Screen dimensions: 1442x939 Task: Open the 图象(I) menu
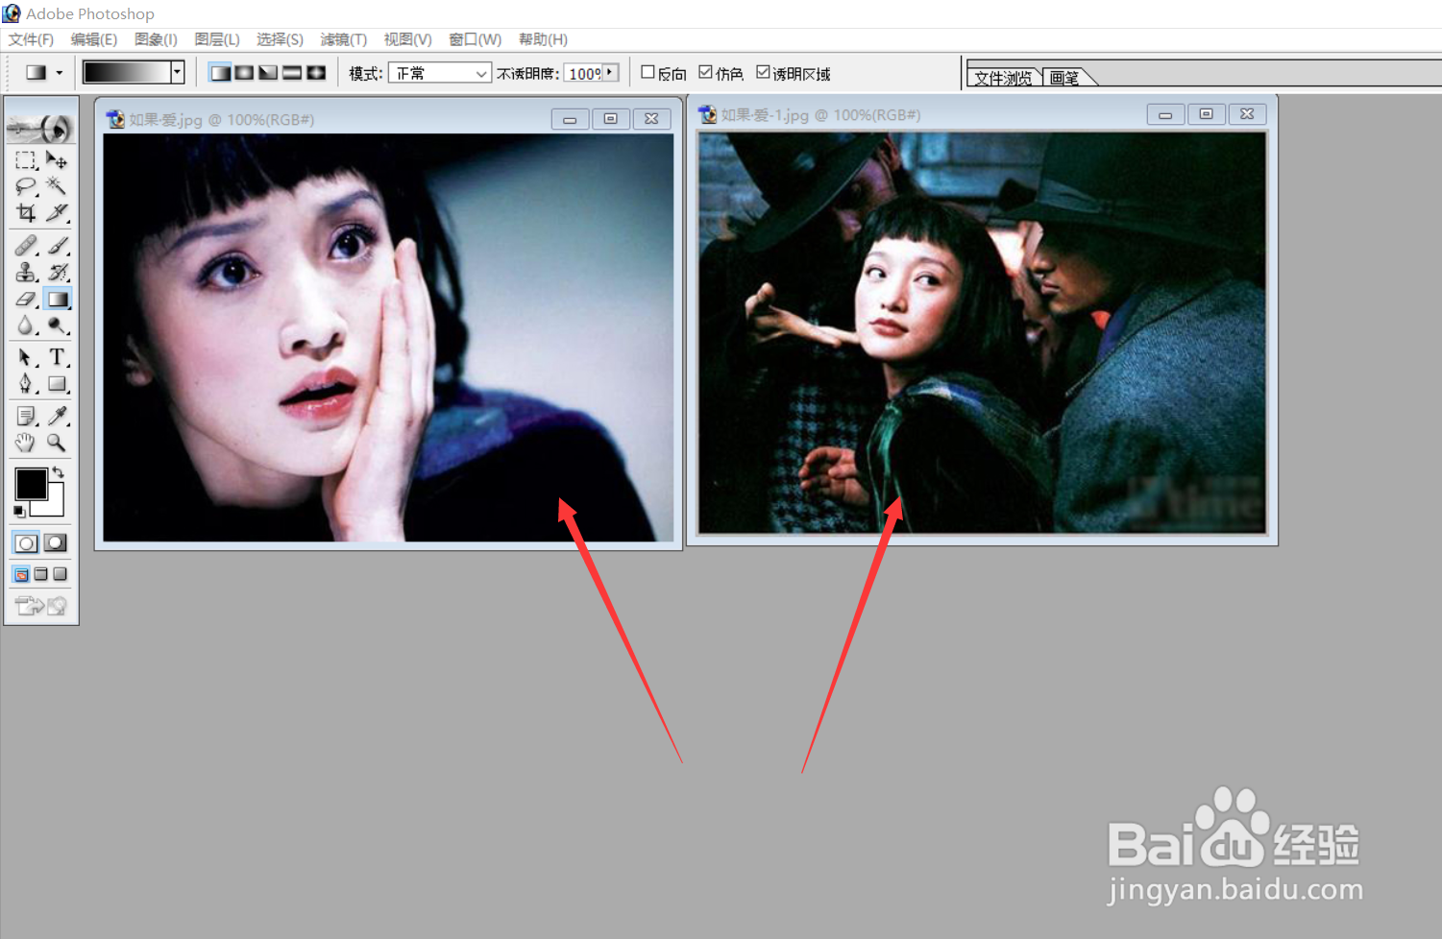click(156, 39)
